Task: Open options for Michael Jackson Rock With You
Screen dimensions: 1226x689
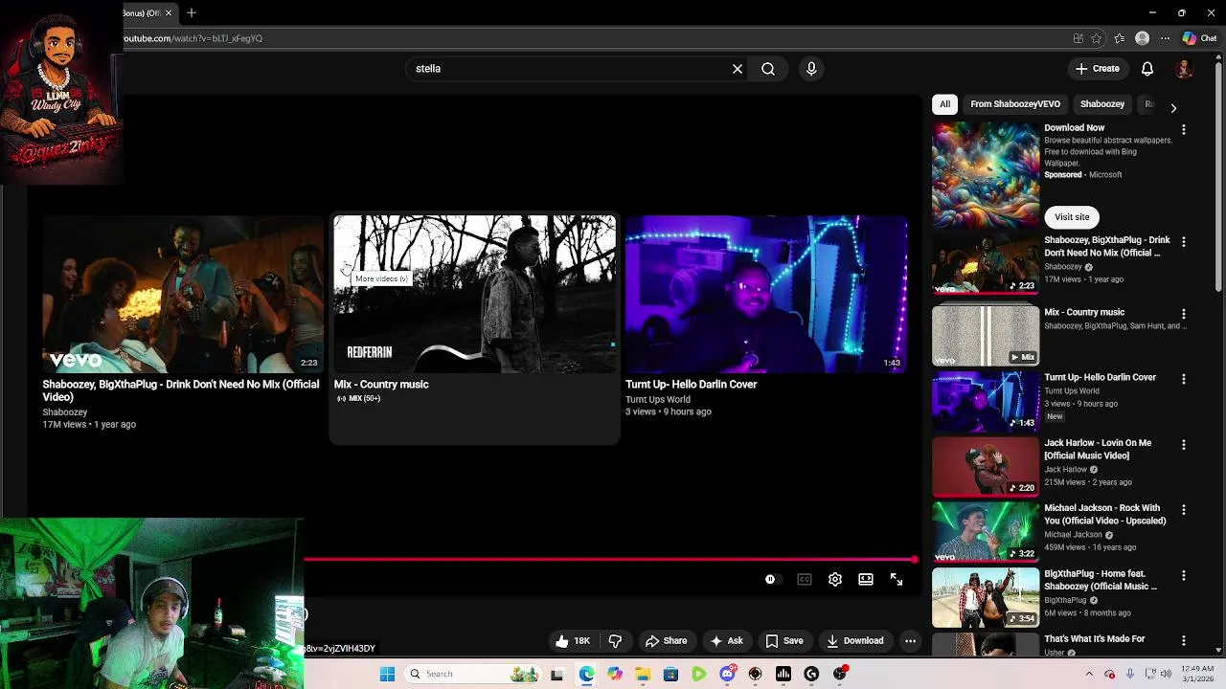Action: pyautogui.click(x=1184, y=510)
